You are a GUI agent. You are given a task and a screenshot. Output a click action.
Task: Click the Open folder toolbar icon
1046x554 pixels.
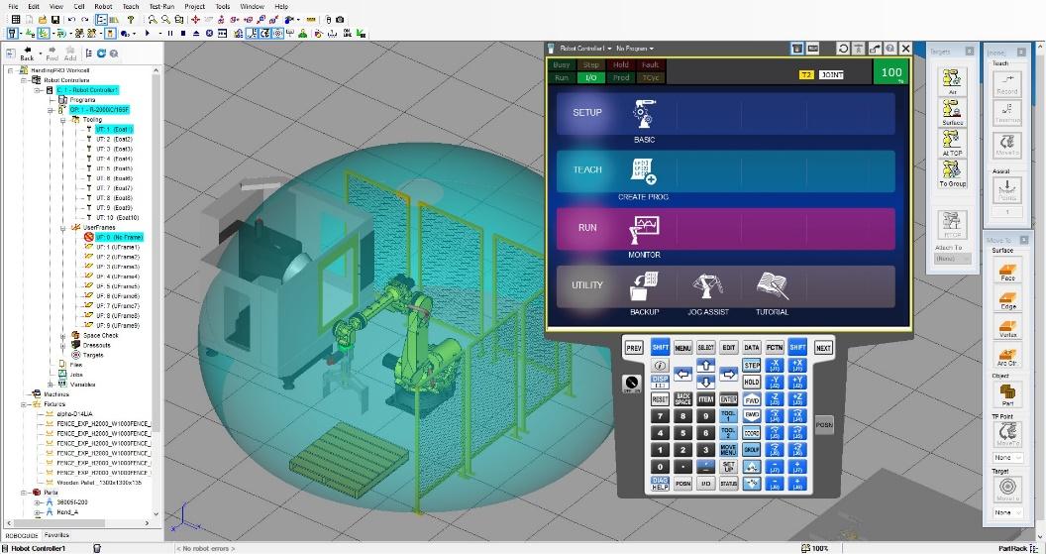[43, 20]
